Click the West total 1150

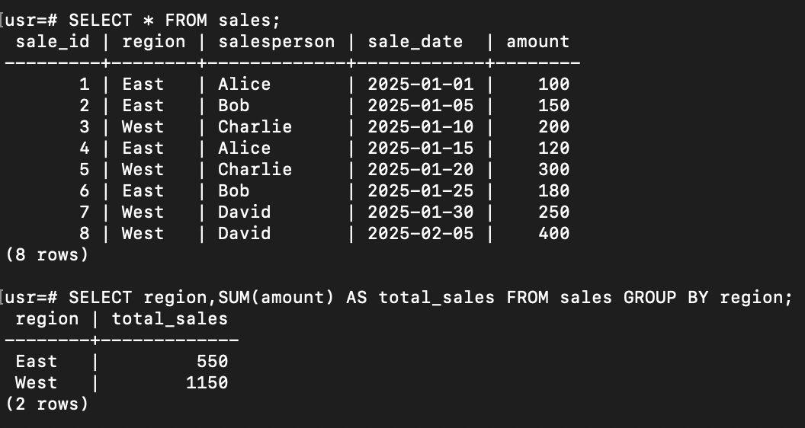coord(207,383)
